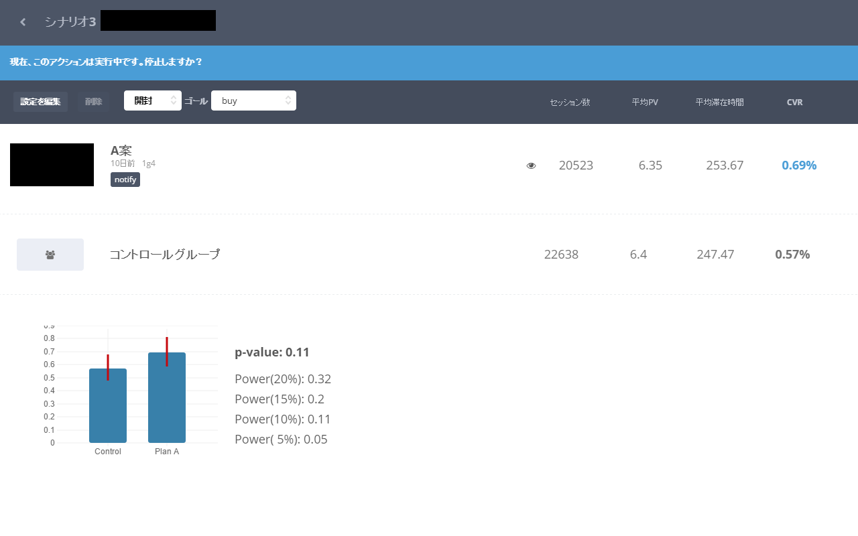858x536 pixels.
Task: Open the buy goal dropdown
Action: (253, 100)
